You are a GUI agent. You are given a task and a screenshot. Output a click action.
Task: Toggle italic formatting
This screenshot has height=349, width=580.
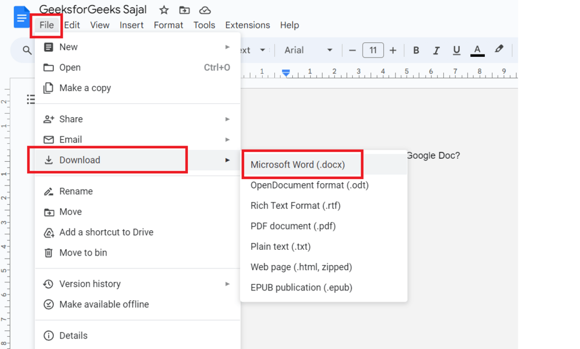pyautogui.click(x=437, y=50)
